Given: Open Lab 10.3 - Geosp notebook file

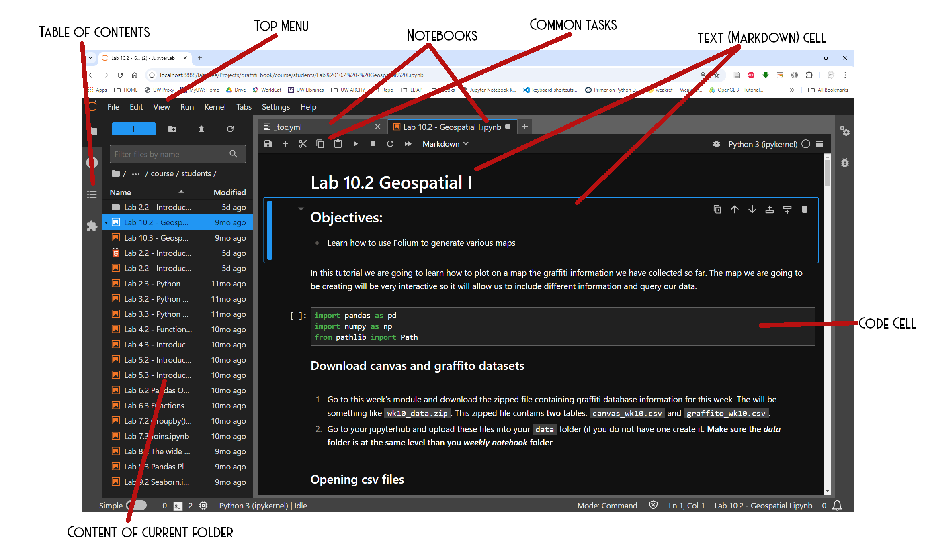Looking at the screenshot, I should (x=156, y=238).
